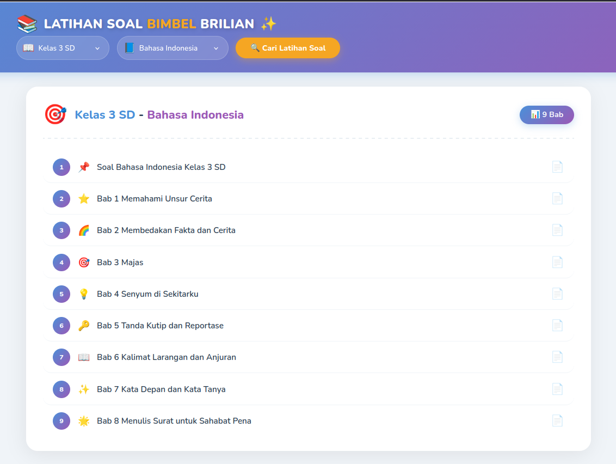Open Bab 3 Majas
Viewport: 616px width, 464px height.
coord(309,262)
